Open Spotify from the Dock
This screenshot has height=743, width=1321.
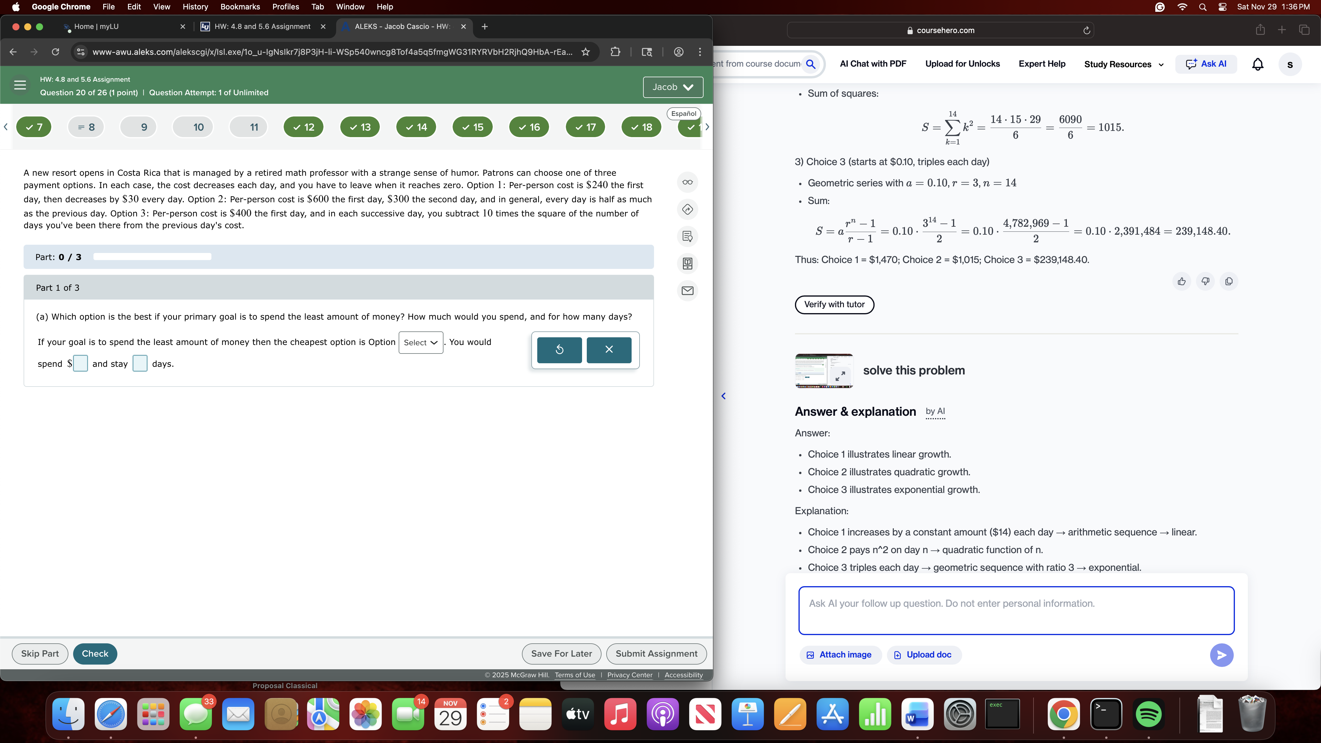(x=1148, y=713)
